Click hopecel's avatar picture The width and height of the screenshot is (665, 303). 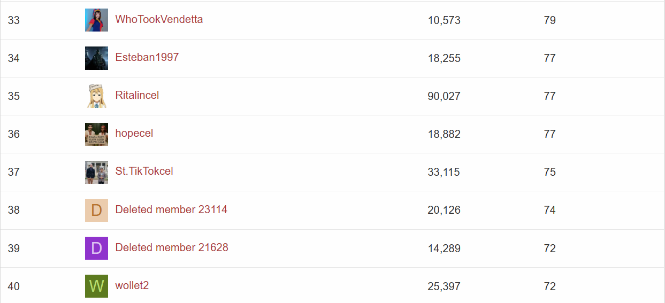coord(96,134)
